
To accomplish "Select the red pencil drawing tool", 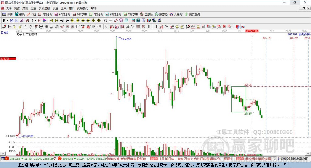I will point(4,27).
